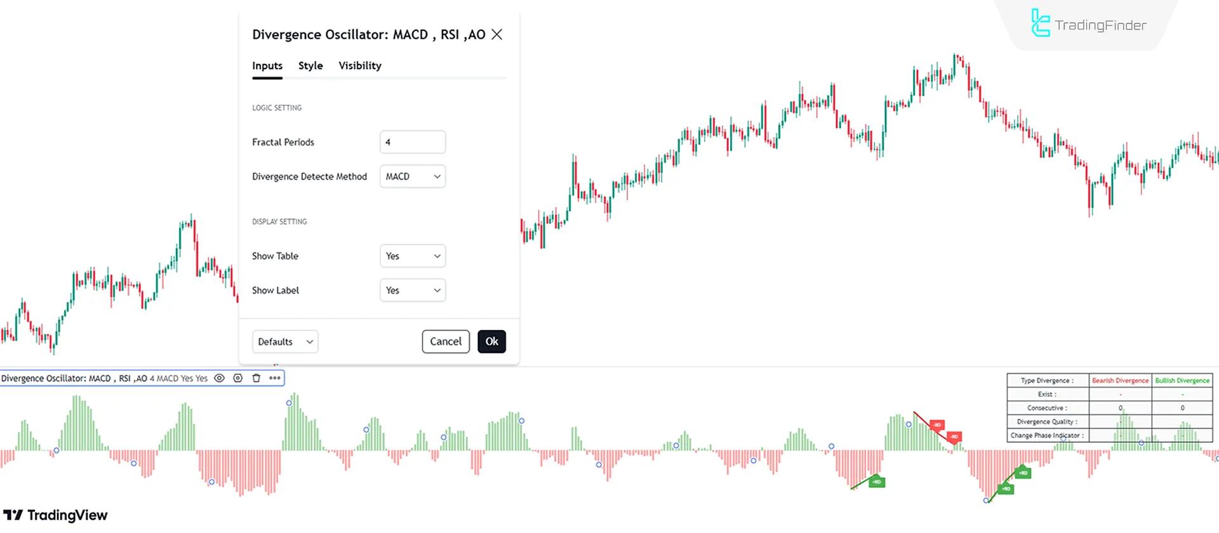Click the Bearish Divergence cell in the table

1120,380
